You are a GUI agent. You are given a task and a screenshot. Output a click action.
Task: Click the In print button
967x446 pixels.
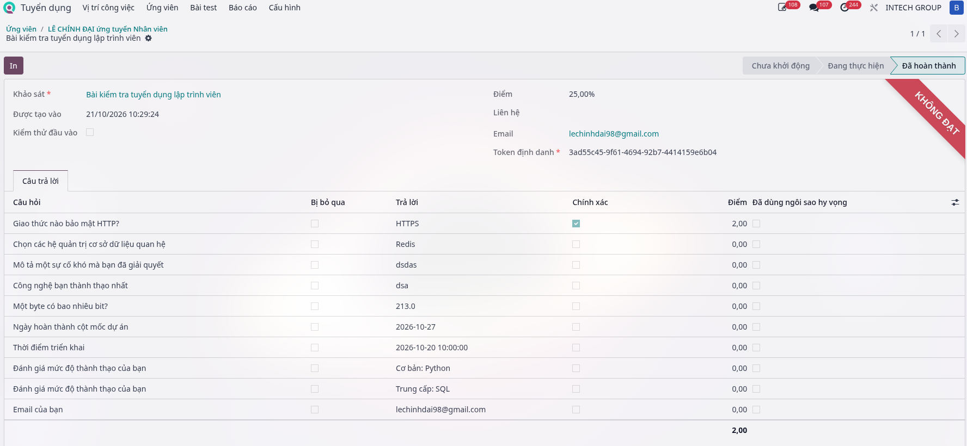(14, 66)
